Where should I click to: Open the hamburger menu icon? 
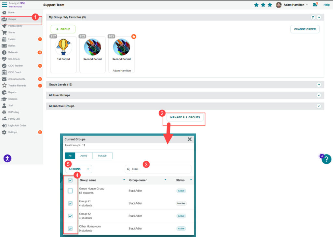point(5,5)
